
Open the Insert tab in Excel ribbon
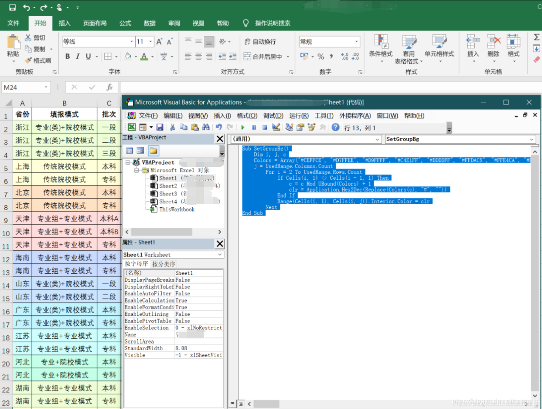65,23
